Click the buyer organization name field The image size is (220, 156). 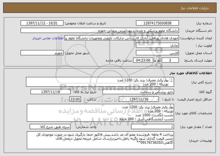click(x=100, y=31)
